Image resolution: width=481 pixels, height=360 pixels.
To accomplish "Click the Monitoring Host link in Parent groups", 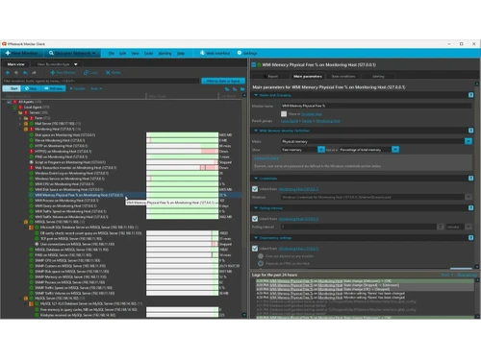I will (328, 121).
